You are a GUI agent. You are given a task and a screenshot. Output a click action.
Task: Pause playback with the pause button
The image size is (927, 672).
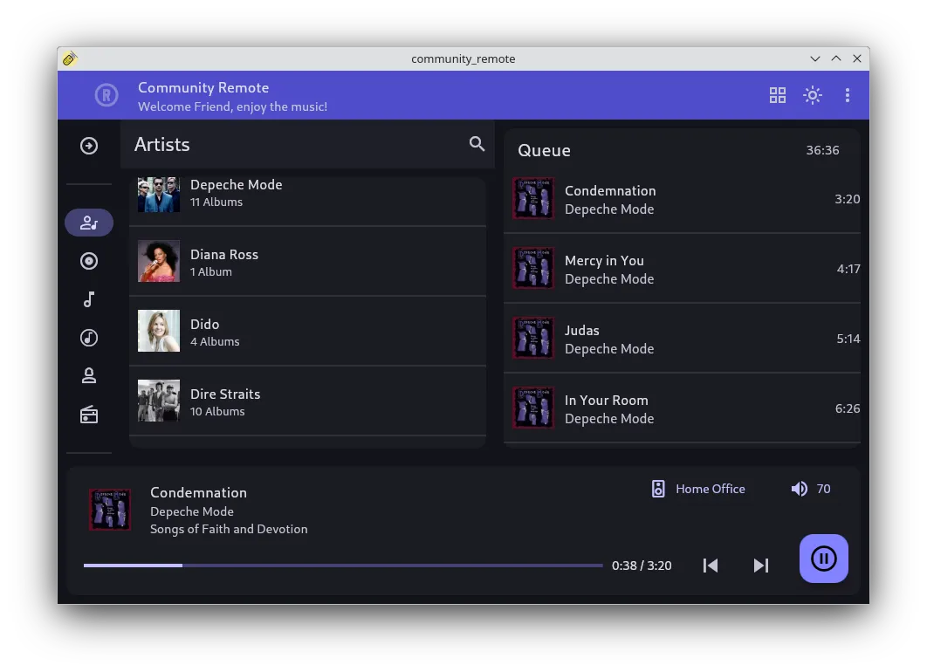[823, 559]
